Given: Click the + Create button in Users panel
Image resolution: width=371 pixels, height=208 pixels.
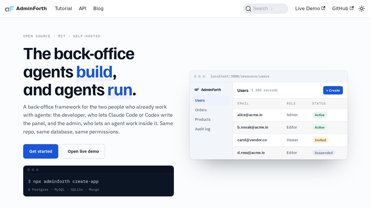Looking at the screenshot, I should (x=333, y=90).
